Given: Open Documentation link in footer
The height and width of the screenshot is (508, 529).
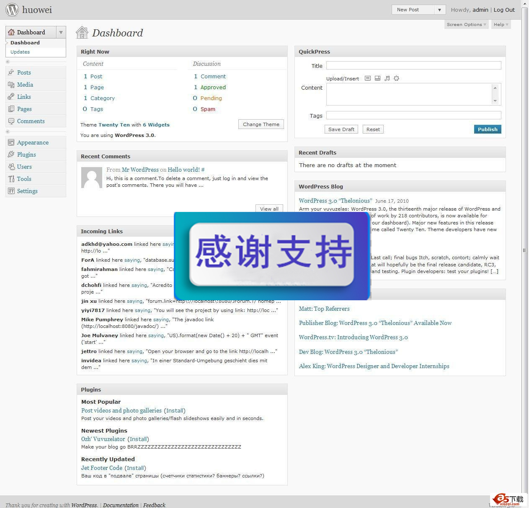Looking at the screenshot, I should pos(121,505).
